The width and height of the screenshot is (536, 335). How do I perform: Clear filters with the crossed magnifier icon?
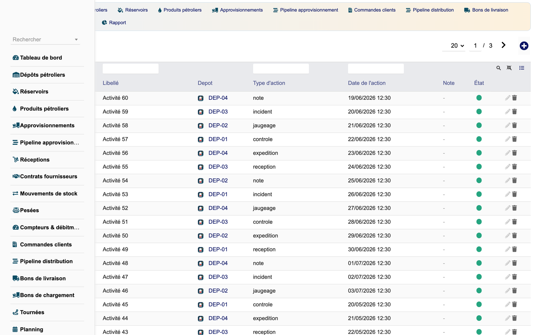click(509, 68)
